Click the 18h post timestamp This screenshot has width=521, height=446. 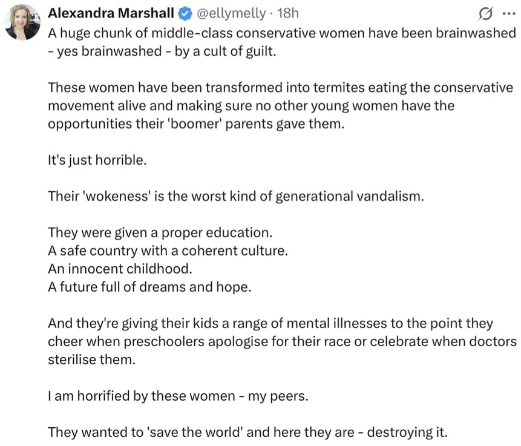click(288, 13)
